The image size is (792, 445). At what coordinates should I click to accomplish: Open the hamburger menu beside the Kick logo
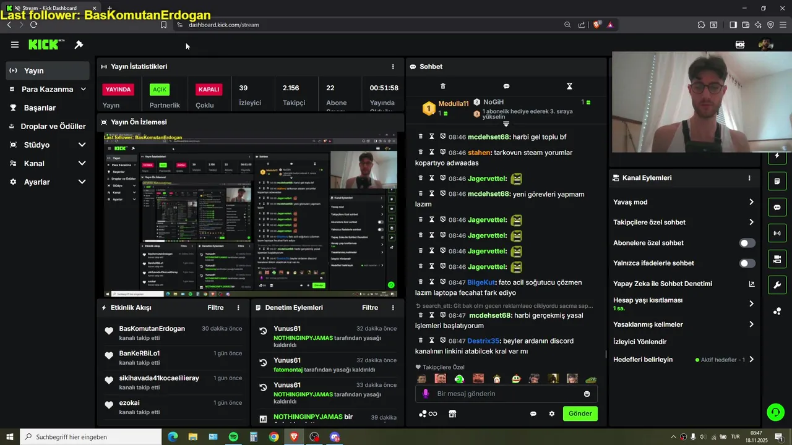pos(15,44)
